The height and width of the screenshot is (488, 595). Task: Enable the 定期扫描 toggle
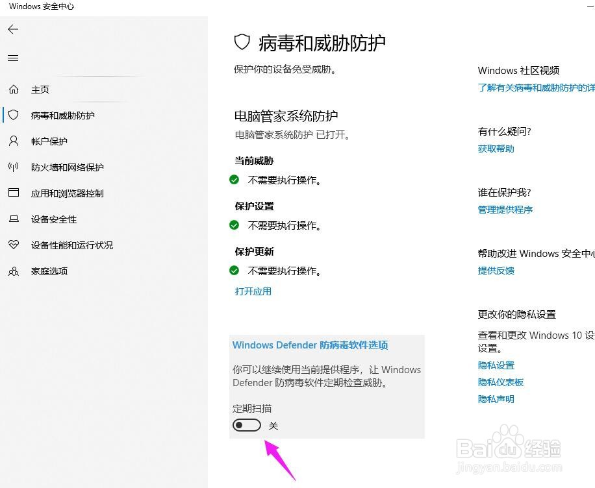246,425
